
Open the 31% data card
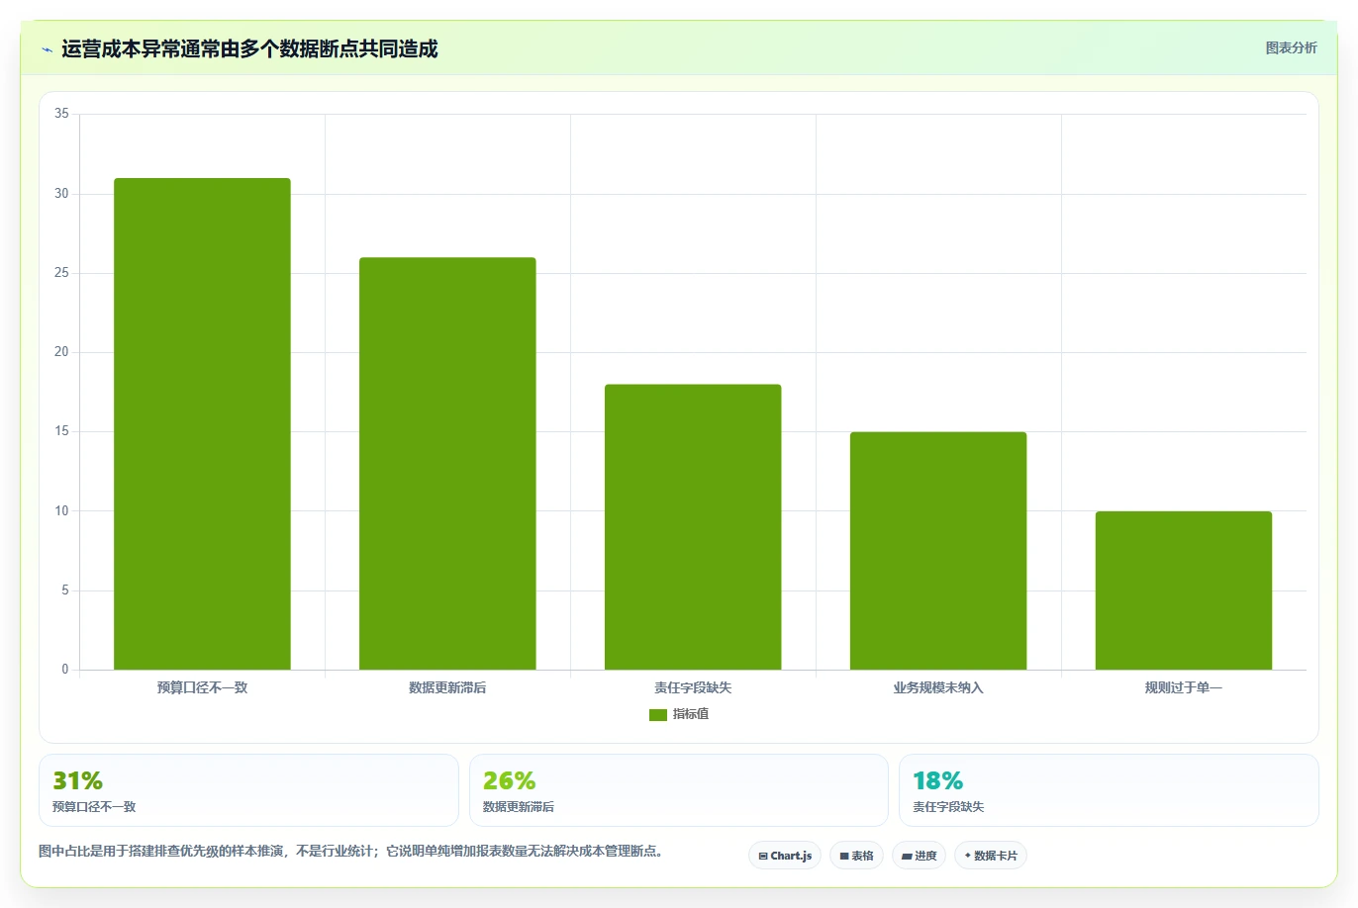248,790
